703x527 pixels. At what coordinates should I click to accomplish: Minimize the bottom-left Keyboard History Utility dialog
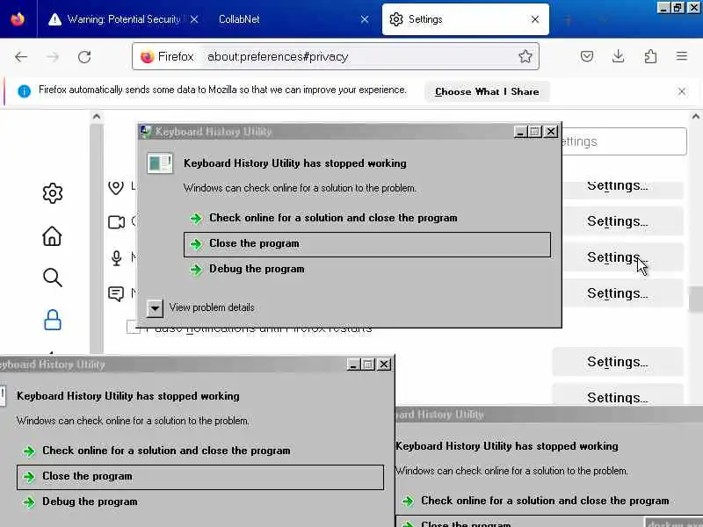353,365
